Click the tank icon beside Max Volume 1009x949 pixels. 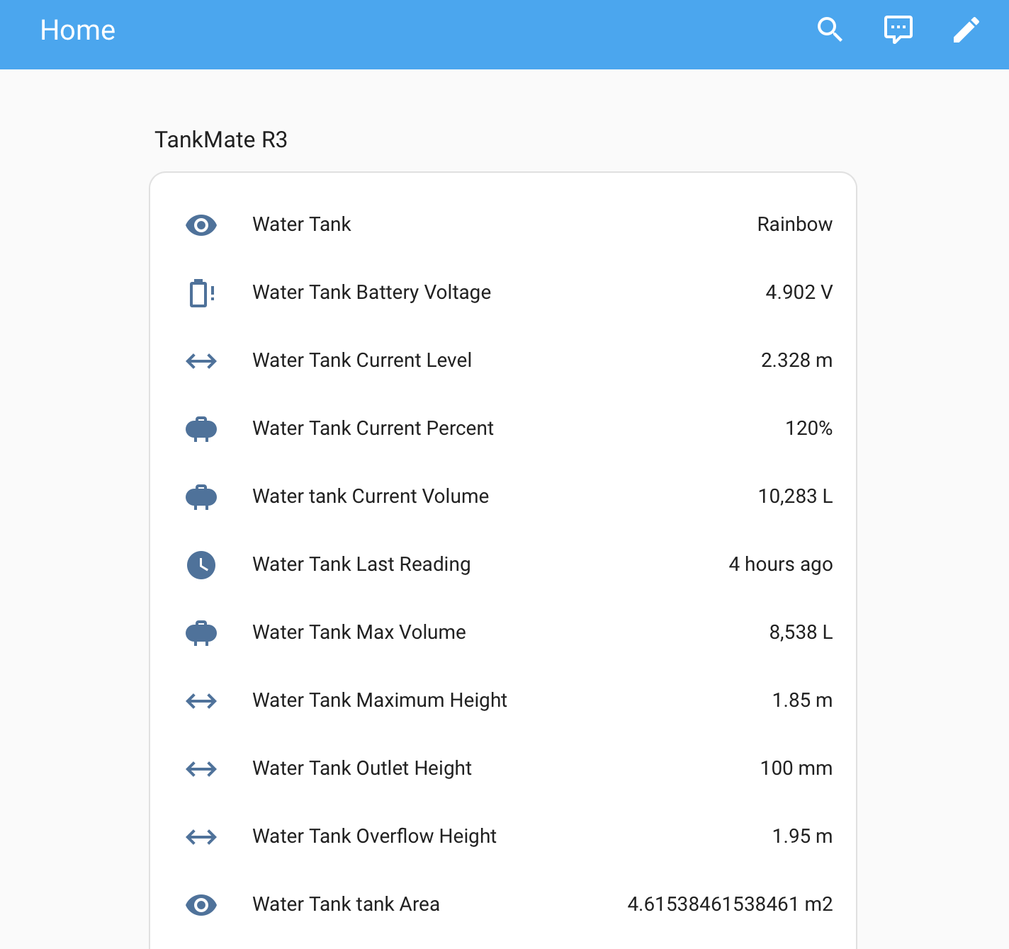tap(201, 632)
